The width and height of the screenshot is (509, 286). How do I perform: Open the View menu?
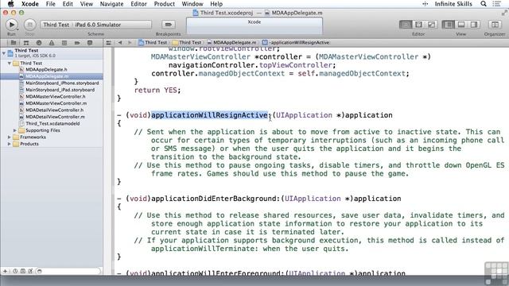(87, 4)
